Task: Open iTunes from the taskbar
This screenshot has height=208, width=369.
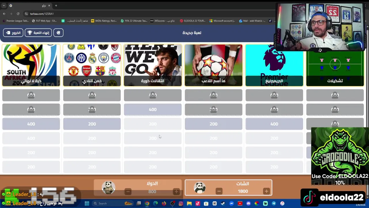Action: point(282,203)
